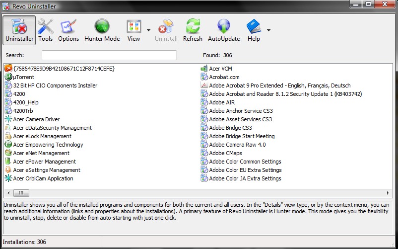The image size is (398, 249).
Task: Select the 4200_Help entry
Action: pyautogui.click(x=21, y=102)
